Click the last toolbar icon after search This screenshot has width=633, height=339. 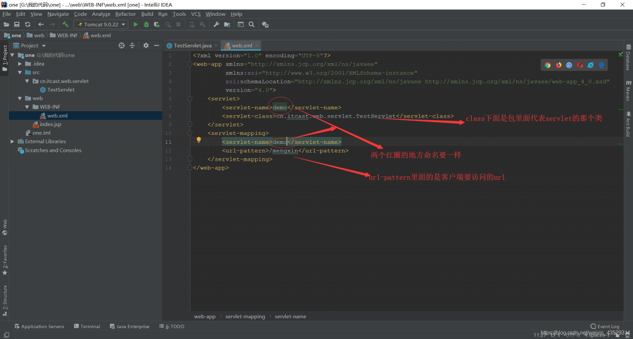(x=265, y=24)
